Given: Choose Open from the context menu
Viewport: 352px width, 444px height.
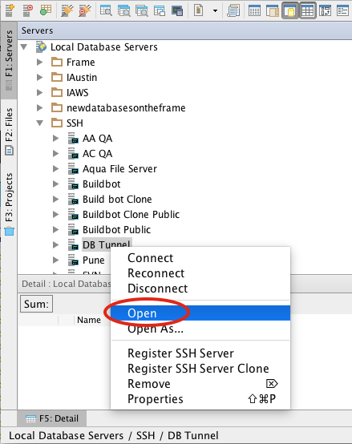Looking at the screenshot, I should click(200, 313).
